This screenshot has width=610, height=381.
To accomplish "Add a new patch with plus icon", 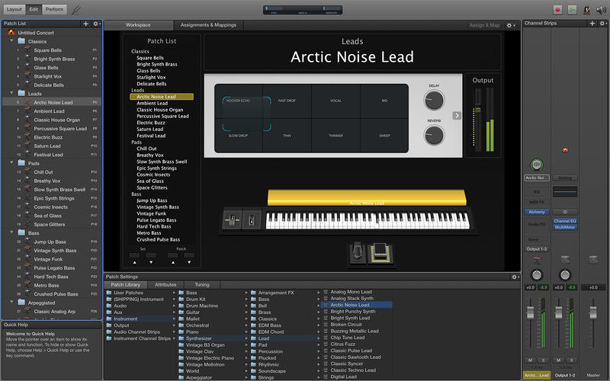I will coord(85,24).
